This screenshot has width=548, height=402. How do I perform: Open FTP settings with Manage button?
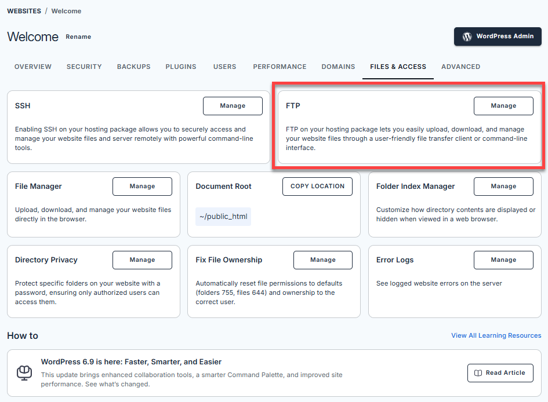503,106
